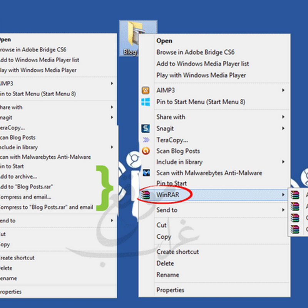
Task: Click the Malwarebytes icon in the right menu
Action: 146,172
